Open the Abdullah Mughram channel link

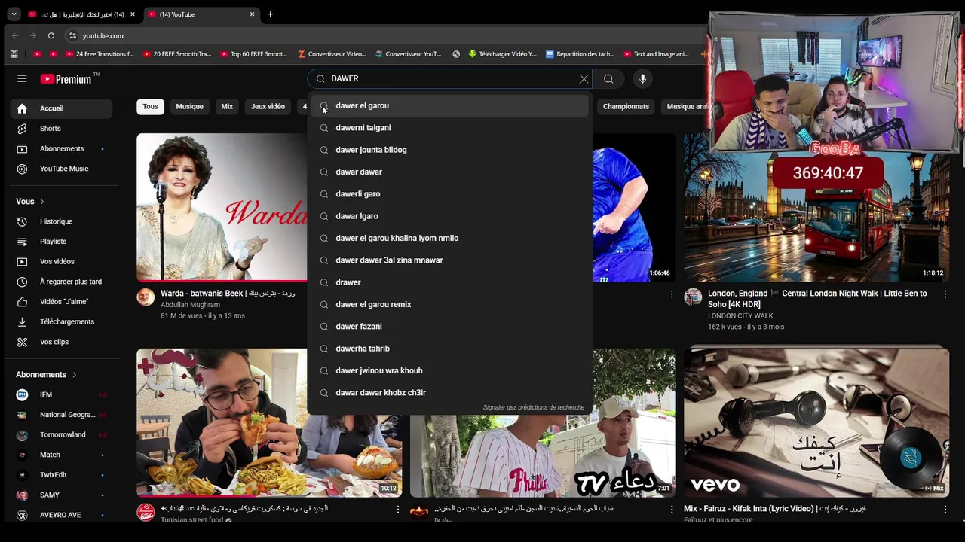click(x=190, y=305)
